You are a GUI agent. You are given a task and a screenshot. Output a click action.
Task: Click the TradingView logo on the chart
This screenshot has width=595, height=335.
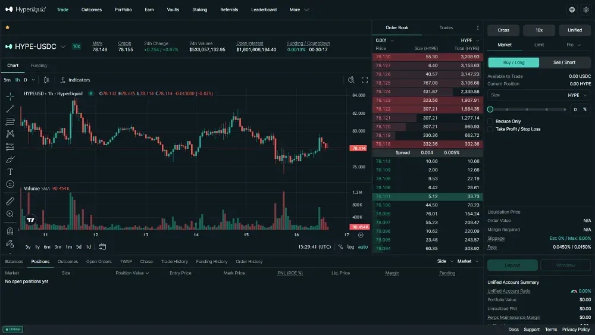31,220
